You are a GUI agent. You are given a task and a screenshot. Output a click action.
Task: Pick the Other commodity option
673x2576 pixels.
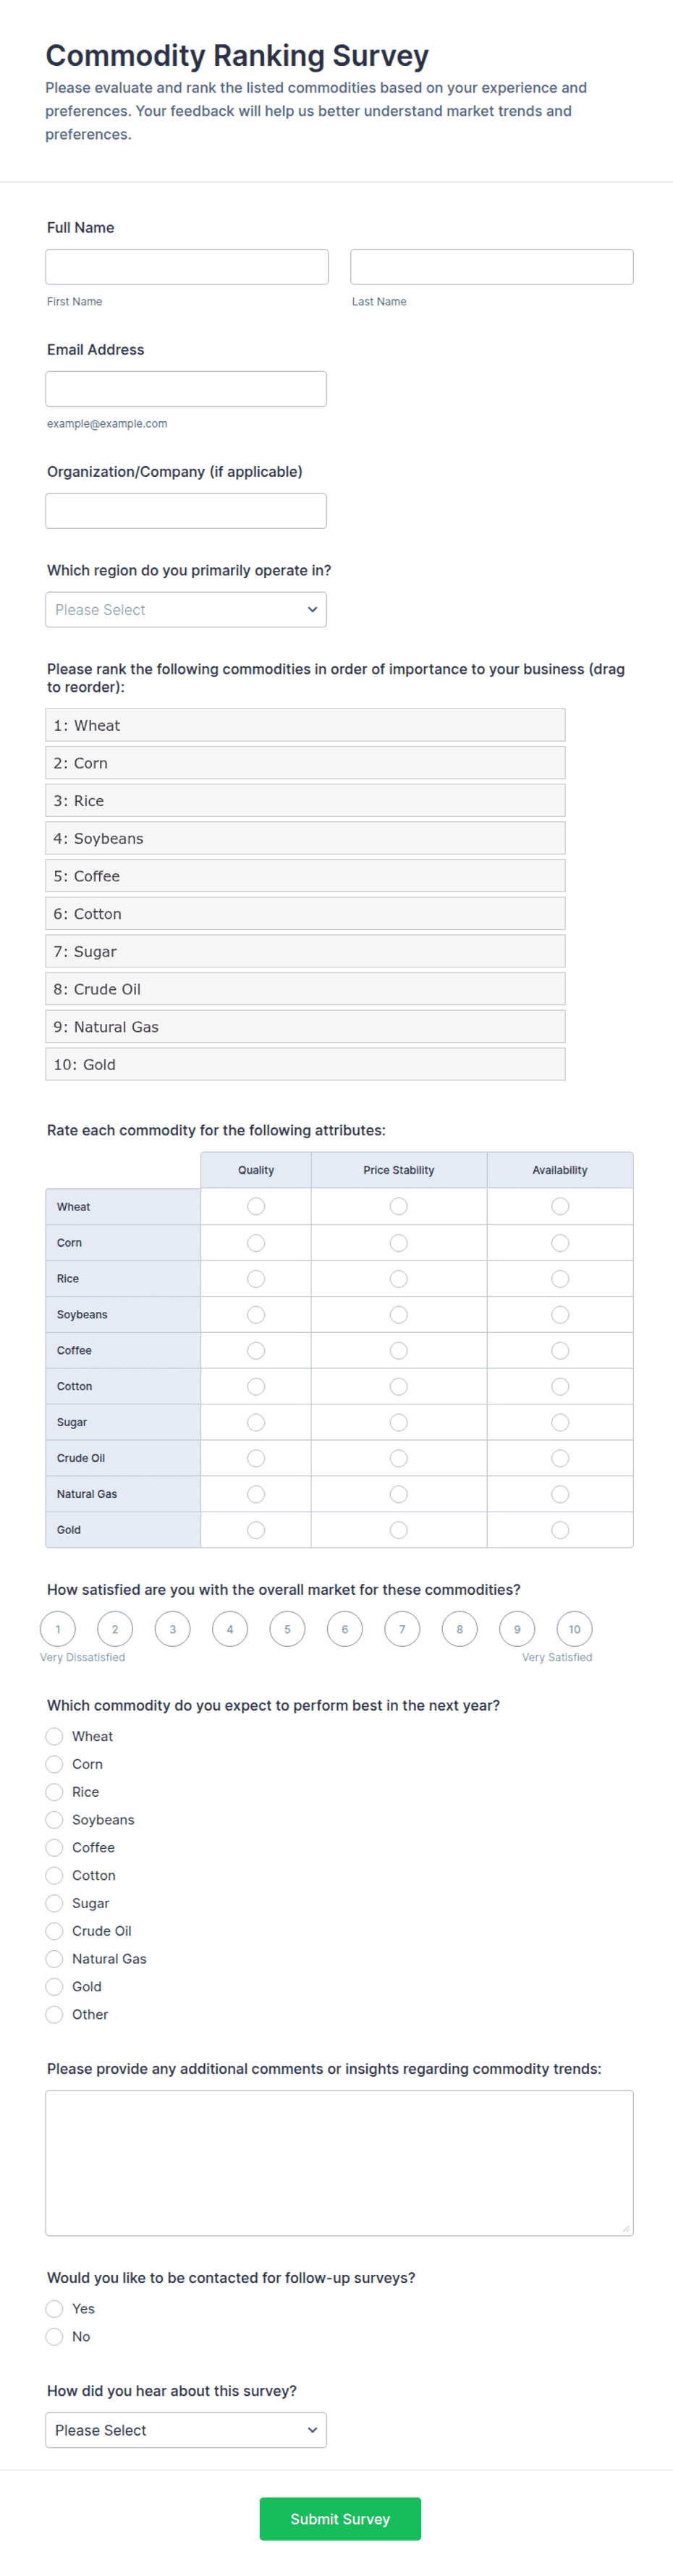(x=55, y=2015)
